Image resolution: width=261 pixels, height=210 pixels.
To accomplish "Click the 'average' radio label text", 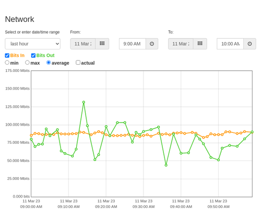I will pyautogui.click(x=61, y=63).
